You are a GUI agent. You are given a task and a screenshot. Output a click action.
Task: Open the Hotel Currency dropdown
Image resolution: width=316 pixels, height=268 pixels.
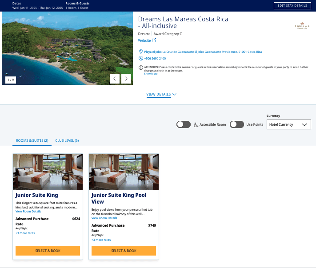288,124
